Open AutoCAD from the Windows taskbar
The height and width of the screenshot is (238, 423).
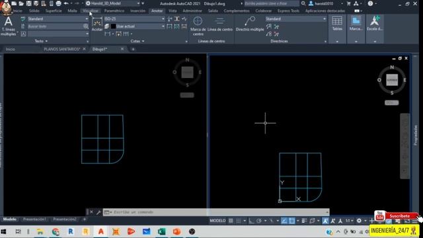pos(101,231)
